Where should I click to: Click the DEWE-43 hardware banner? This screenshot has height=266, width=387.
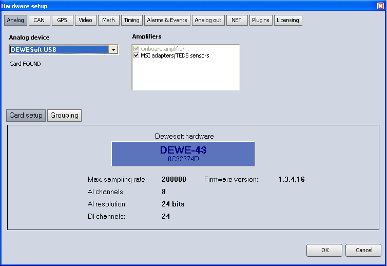(183, 154)
